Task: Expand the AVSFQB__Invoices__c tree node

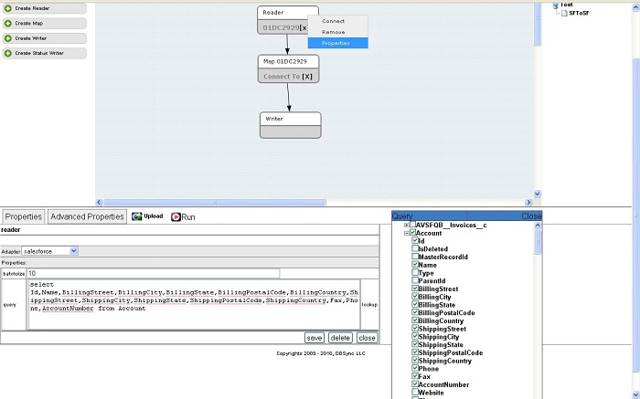Action: tap(407, 225)
